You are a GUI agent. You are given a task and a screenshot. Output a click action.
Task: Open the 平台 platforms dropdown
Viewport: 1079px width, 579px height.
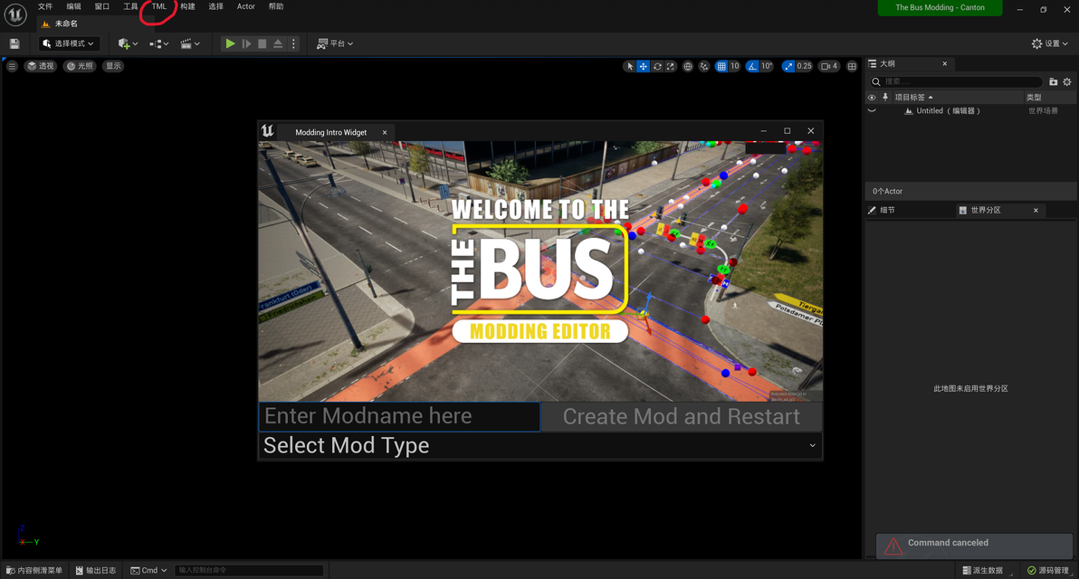pyautogui.click(x=335, y=43)
